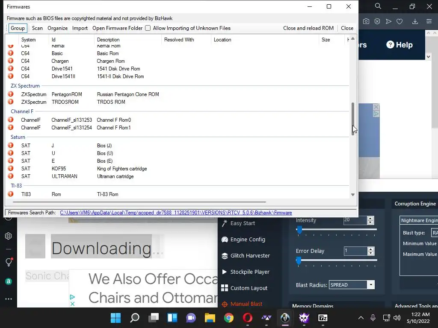
Task: Click the Resolved With column header
Action: tap(179, 40)
